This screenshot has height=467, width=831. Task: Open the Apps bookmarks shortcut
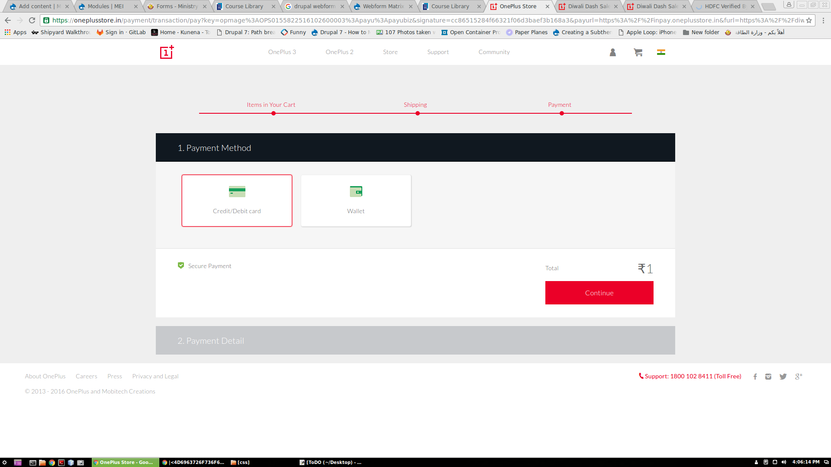pos(16,32)
